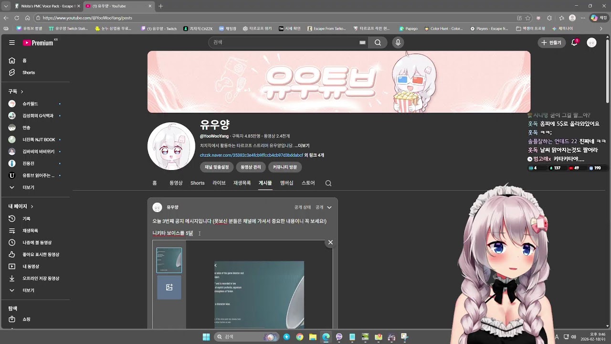Expand the 내 페이지 section arrow
611x344 pixels.
pyautogui.click(x=32, y=206)
